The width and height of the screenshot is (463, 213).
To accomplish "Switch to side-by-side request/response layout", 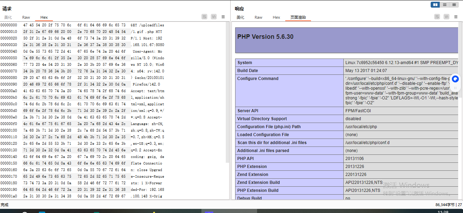I will [x=435, y=5].
